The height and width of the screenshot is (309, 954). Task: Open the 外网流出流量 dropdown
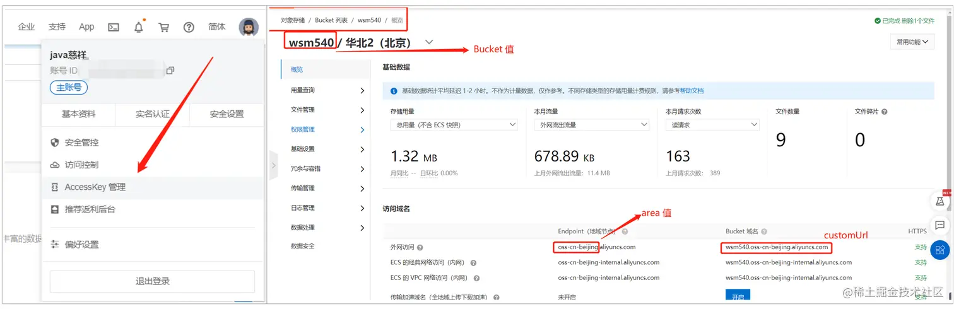coord(591,125)
